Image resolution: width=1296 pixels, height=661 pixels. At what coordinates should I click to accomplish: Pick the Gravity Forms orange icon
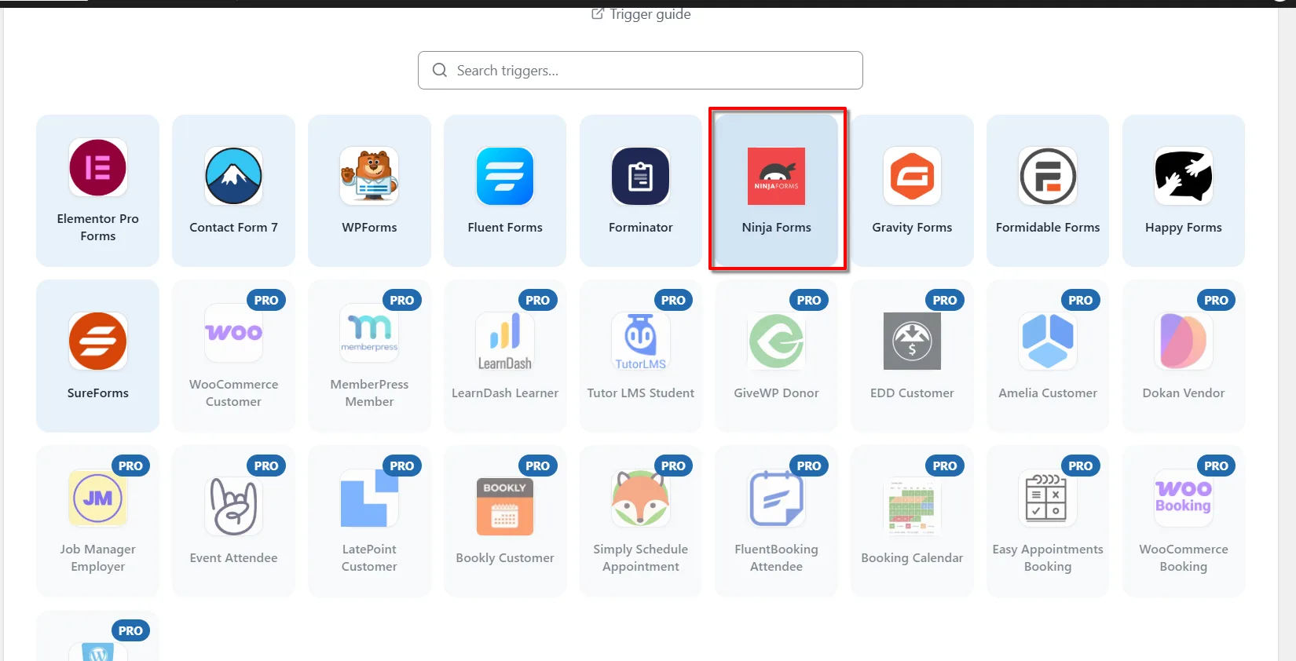click(912, 176)
